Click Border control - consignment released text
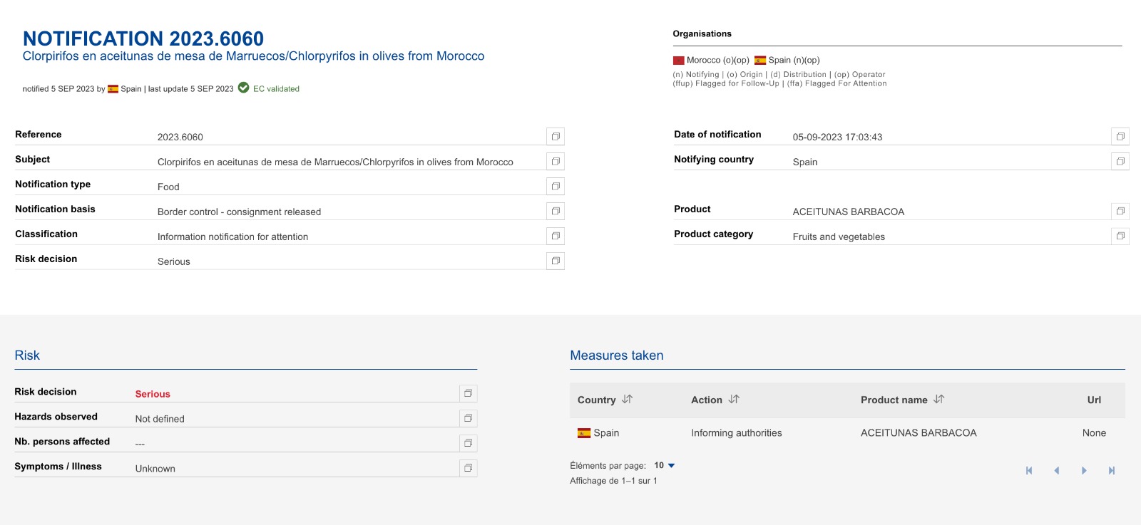Image resolution: width=1141 pixels, height=525 pixels. (239, 212)
